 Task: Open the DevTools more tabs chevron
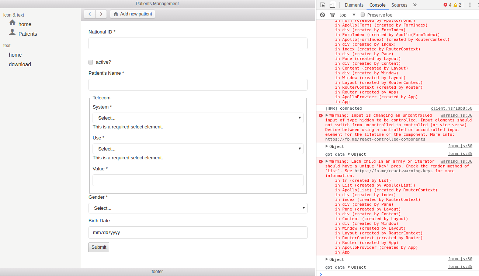coord(415,5)
